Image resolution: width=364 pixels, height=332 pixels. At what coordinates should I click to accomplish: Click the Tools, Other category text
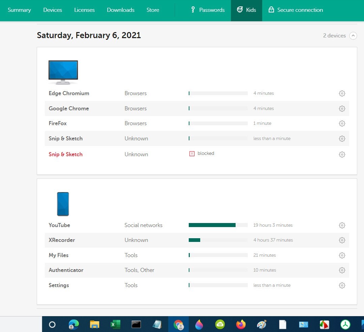click(139, 270)
